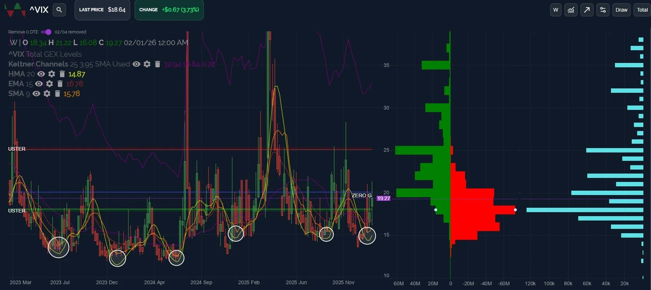Click the 25 price axis label
651x290 pixels.
[x=386, y=150]
